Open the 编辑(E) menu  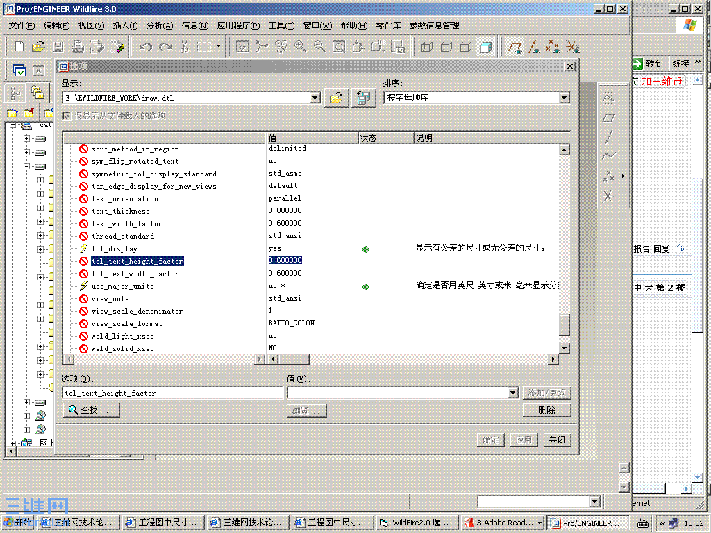[56, 26]
